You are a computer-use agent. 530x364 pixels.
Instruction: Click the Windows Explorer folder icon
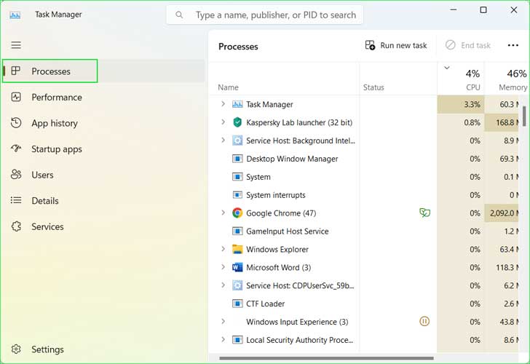(x=237, y=249)
